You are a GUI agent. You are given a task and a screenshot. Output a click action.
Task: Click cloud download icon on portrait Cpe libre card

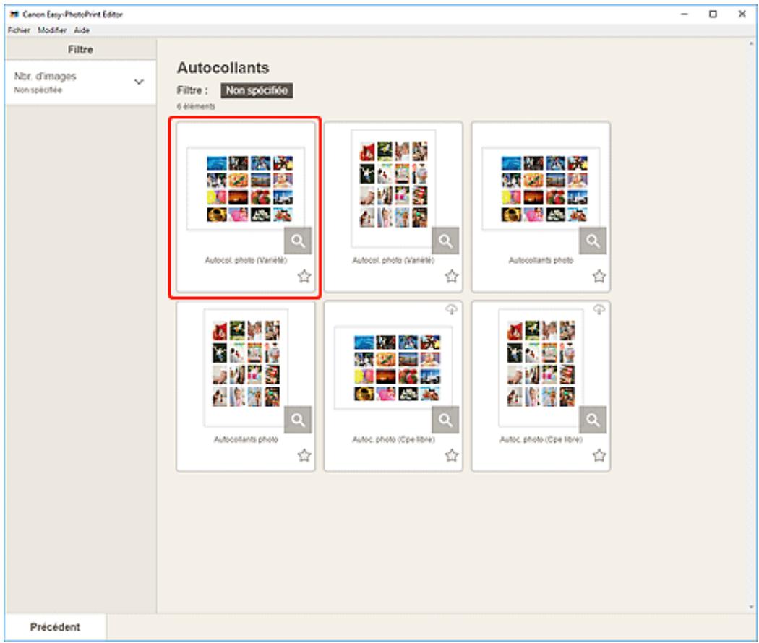[599, 310]
